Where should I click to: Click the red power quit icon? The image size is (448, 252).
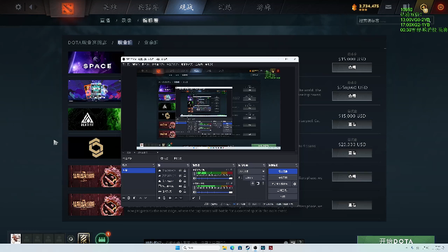(x=441, y=7)
